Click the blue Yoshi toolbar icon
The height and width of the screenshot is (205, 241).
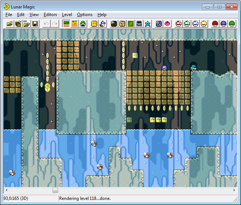(x=103, y=24)
